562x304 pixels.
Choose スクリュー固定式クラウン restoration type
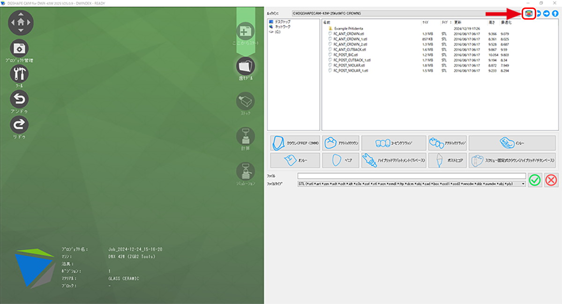[x=512, y=160]
